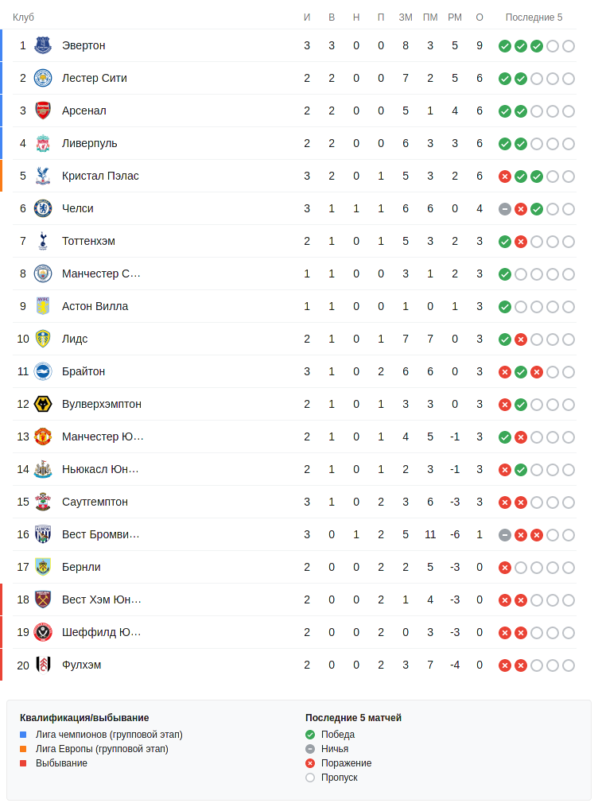Select the Chelsea club crest
The height and width of the screenshot is (807, 598).
click(43, 208)
